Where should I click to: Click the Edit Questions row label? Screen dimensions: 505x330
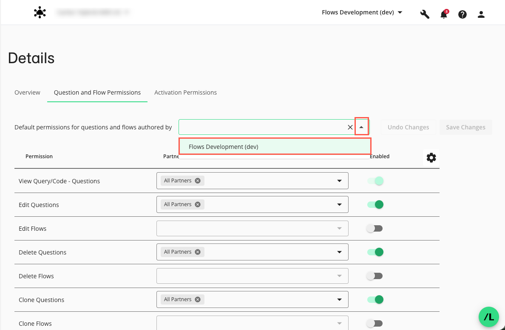39,205
